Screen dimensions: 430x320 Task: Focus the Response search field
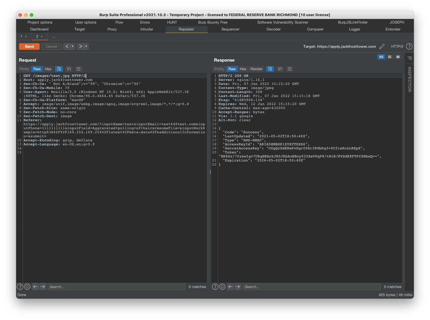coord(312,287)
